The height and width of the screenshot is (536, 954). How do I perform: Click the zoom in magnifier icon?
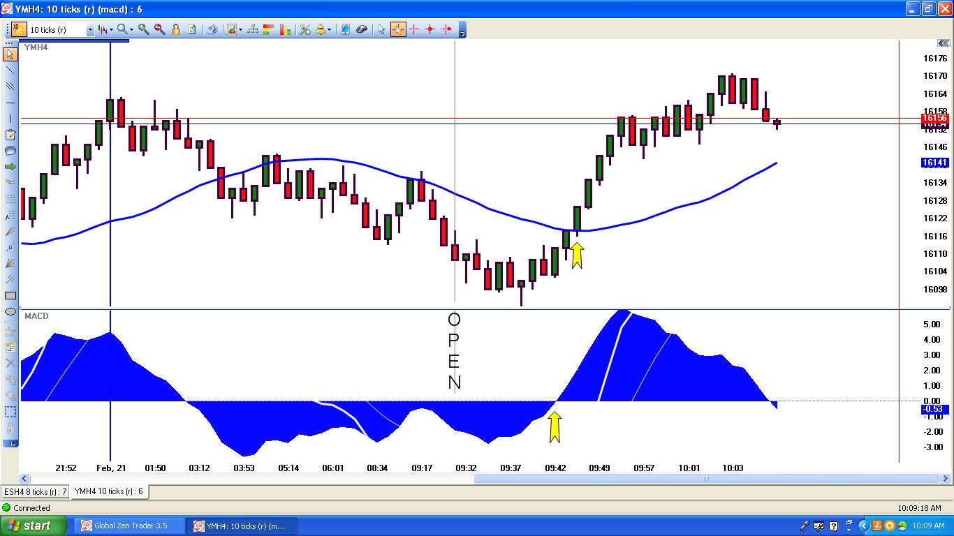pyautogui.click(x=143, y=29)
